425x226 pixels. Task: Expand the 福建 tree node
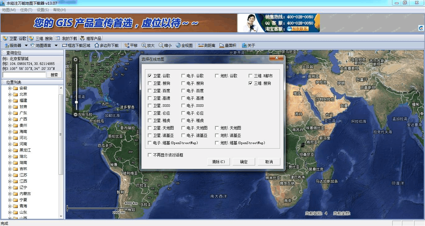pos(10,101)
